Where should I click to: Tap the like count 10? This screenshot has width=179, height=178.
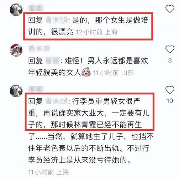tap(170, 101)
